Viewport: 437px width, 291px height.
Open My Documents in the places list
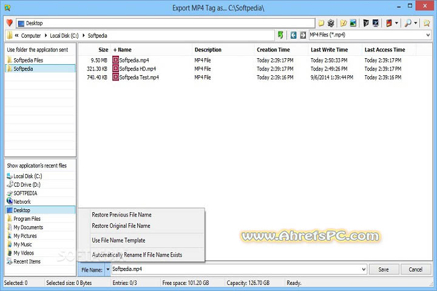(x=41, y=227)
